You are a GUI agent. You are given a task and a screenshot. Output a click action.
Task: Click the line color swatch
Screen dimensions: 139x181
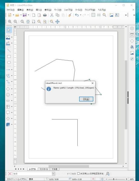(8, 37)
